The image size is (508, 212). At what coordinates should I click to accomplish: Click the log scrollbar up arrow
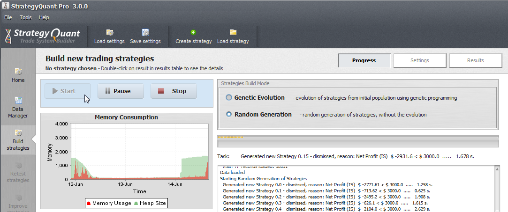tap(497, 169)
